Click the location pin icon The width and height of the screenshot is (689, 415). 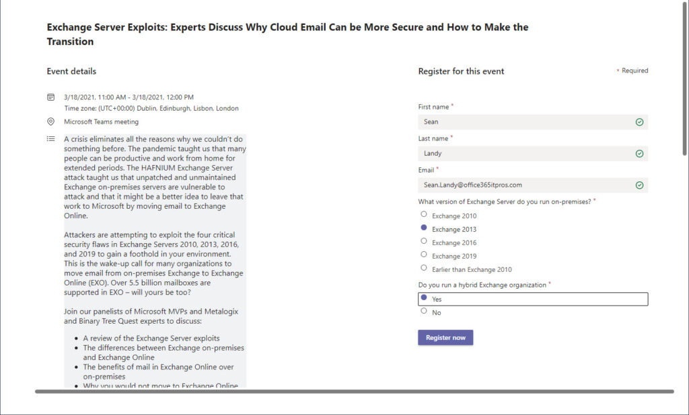tap(51, 122)
